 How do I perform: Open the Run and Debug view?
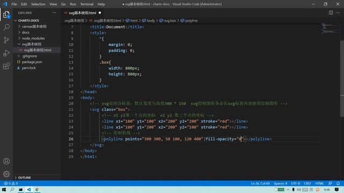(6, 53)
